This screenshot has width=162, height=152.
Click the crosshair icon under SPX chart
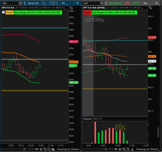[41, 149]
